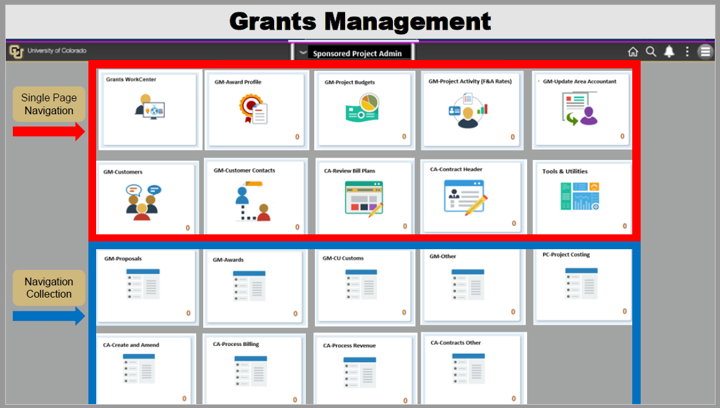Screen dimensions: 720x408
Task: Open GM-Update Area Accountant tile
Action: click(x=582, y=110)
